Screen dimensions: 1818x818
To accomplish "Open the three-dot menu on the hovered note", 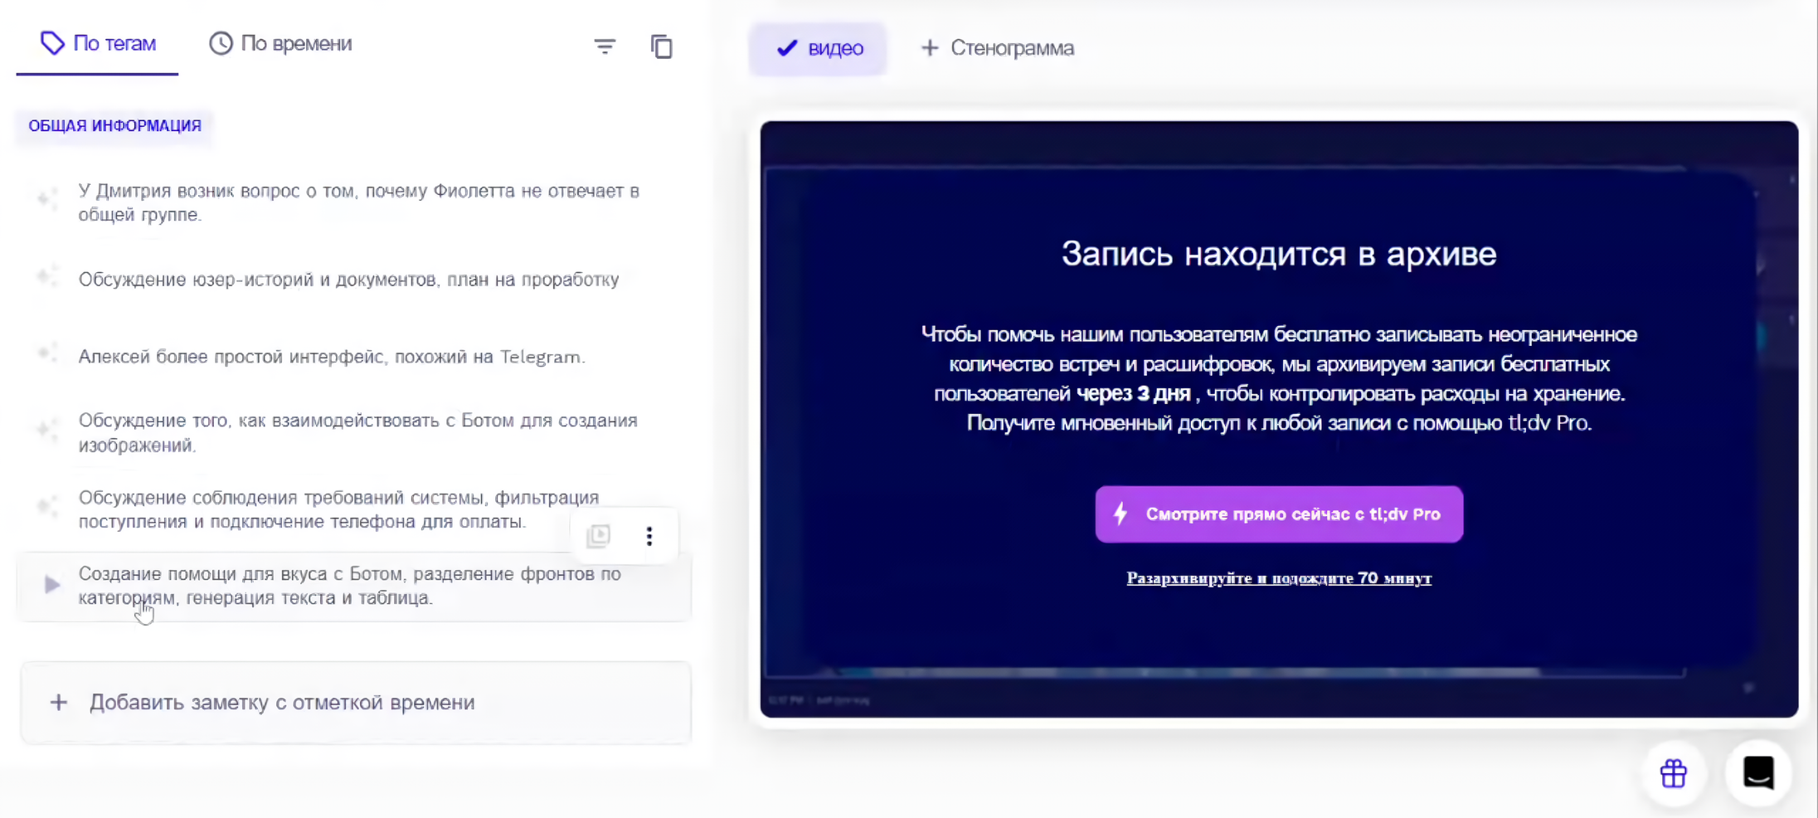I will point(649,536).
